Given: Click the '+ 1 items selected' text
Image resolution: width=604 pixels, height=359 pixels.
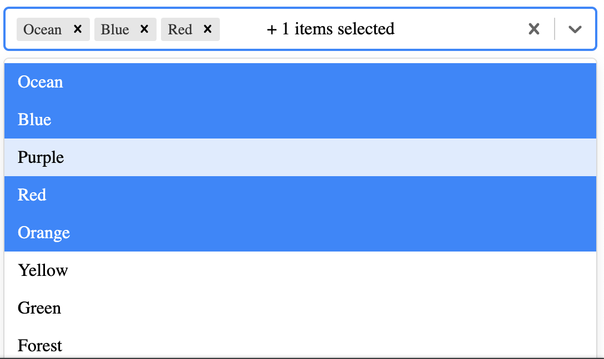Looking at the screenshot, I should [330, 29].
